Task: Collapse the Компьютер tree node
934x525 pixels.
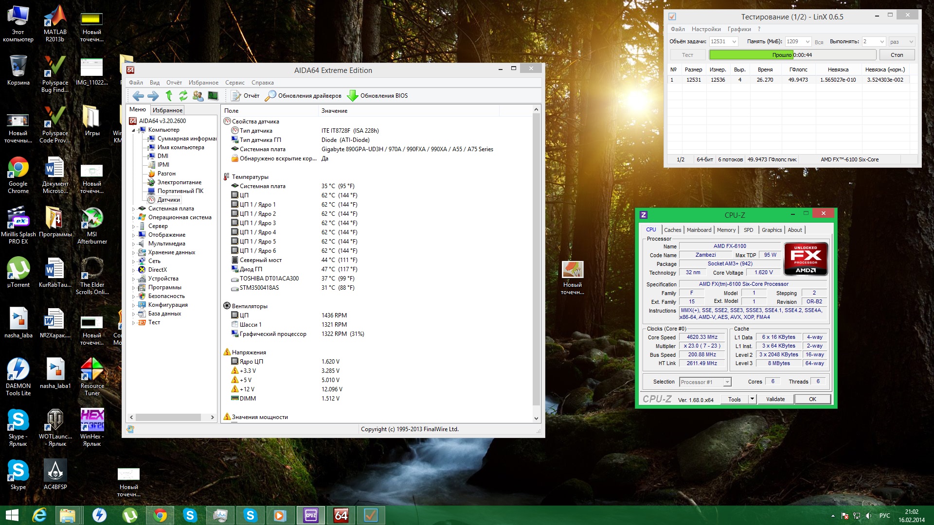Action: [x=133, y=130]
